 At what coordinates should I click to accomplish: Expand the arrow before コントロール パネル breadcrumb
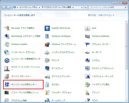click(x=17, y=7)
